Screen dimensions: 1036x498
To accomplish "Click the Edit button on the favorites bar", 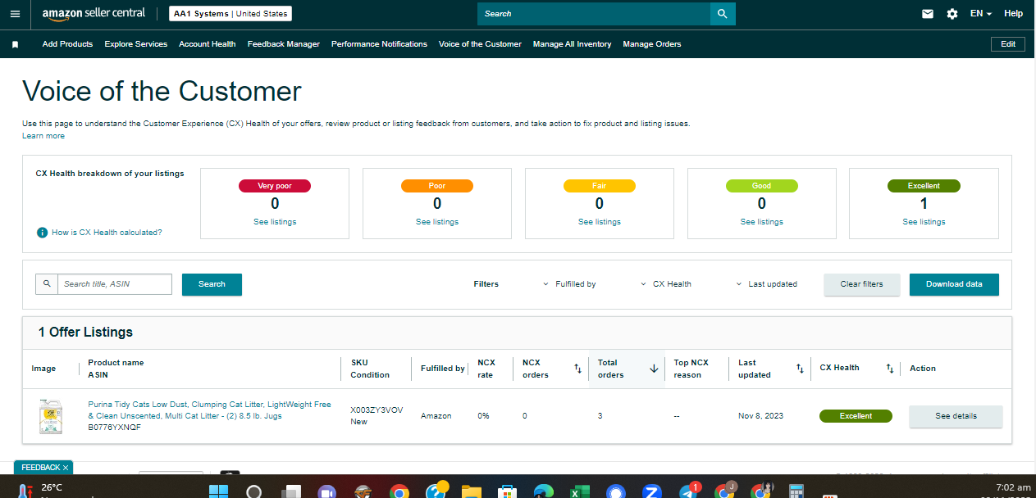I will 1007,44.
